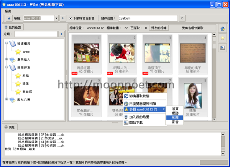The width and height of the screenshot is (230, 167).
Task: Click the pin icon next to 加入我的最愛
Action: (x=126, y=117)
